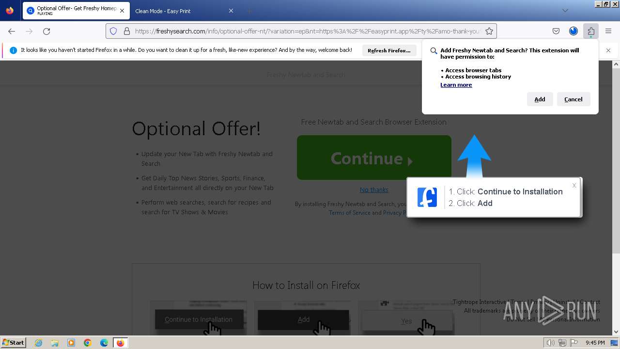This screenshot has height=349, width=620.
Task: Click the green Continue button
Action: [x=374, y=158]
